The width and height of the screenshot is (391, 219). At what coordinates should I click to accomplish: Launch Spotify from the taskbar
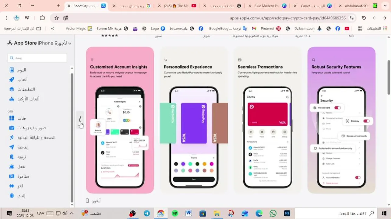(x=175, y=213)
